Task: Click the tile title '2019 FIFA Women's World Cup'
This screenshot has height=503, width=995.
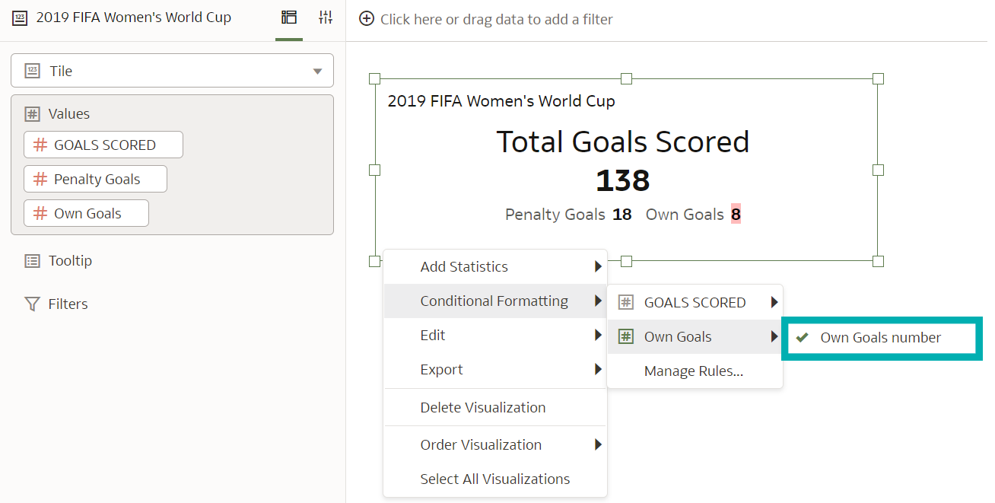Action: (x=501, y=101)
